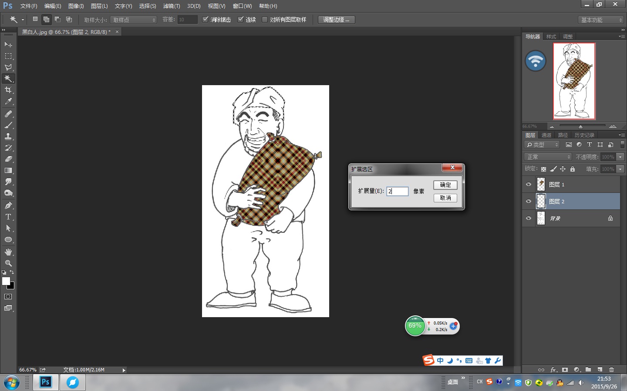Open the 滤镜(T) menu
Screen dimensions: 627x391
click(171, 6)
